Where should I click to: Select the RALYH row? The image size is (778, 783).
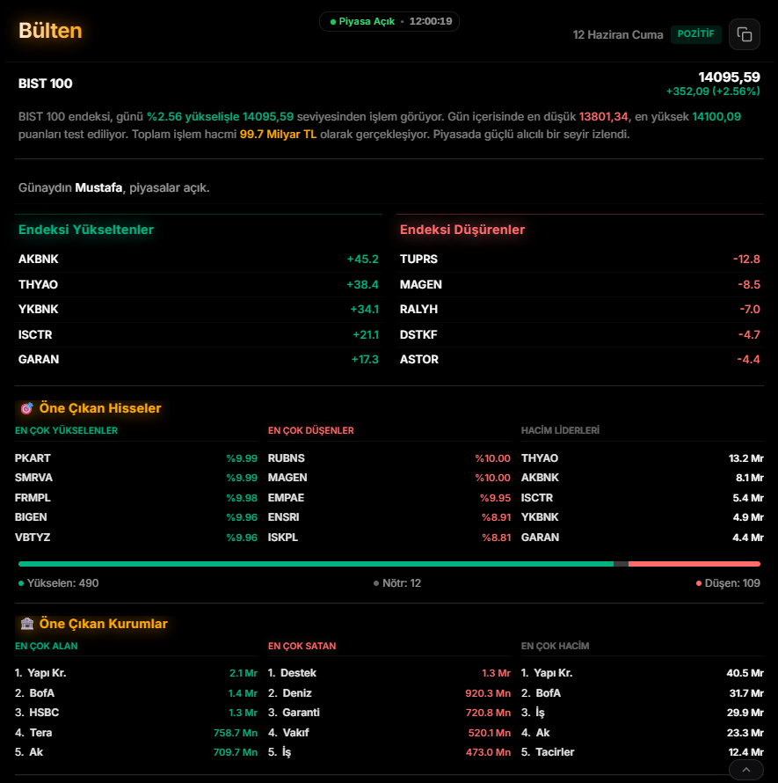pos(580,310)
